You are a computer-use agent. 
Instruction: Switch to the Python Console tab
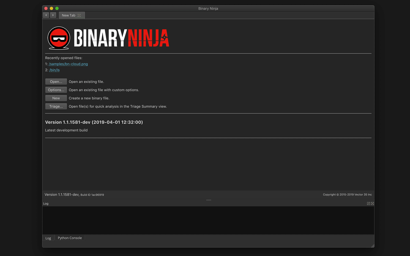click(70, 238)
